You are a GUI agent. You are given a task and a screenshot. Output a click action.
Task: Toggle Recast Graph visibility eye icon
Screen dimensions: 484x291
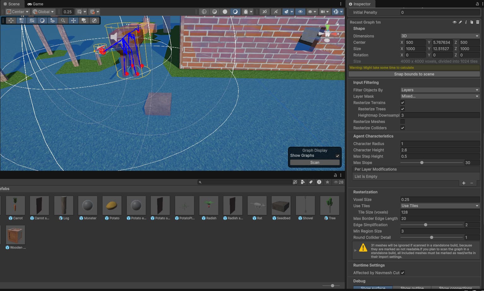tap(454, 22)
